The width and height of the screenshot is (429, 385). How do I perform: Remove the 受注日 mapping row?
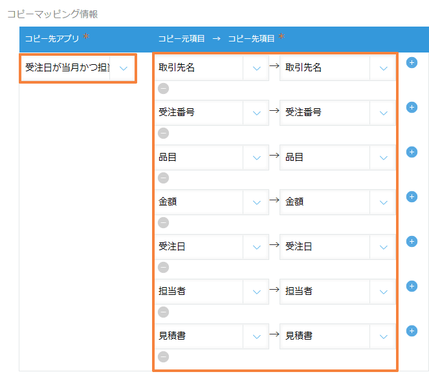click(x=163, y=267)
